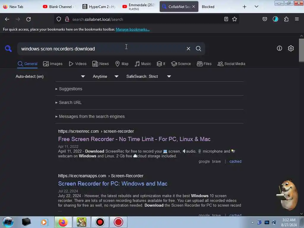Toggle reader view icon in address bar

pos(226,19)
